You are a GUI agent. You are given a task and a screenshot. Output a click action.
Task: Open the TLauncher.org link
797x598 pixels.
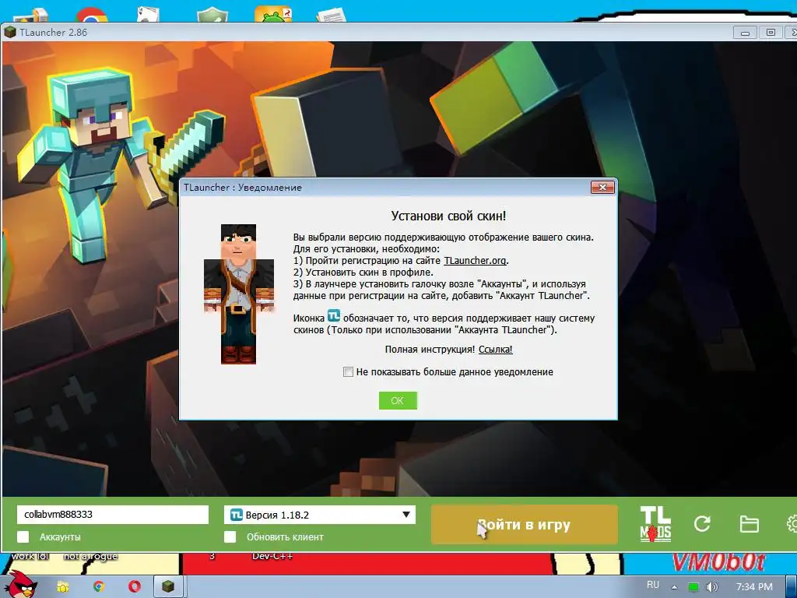475,260
